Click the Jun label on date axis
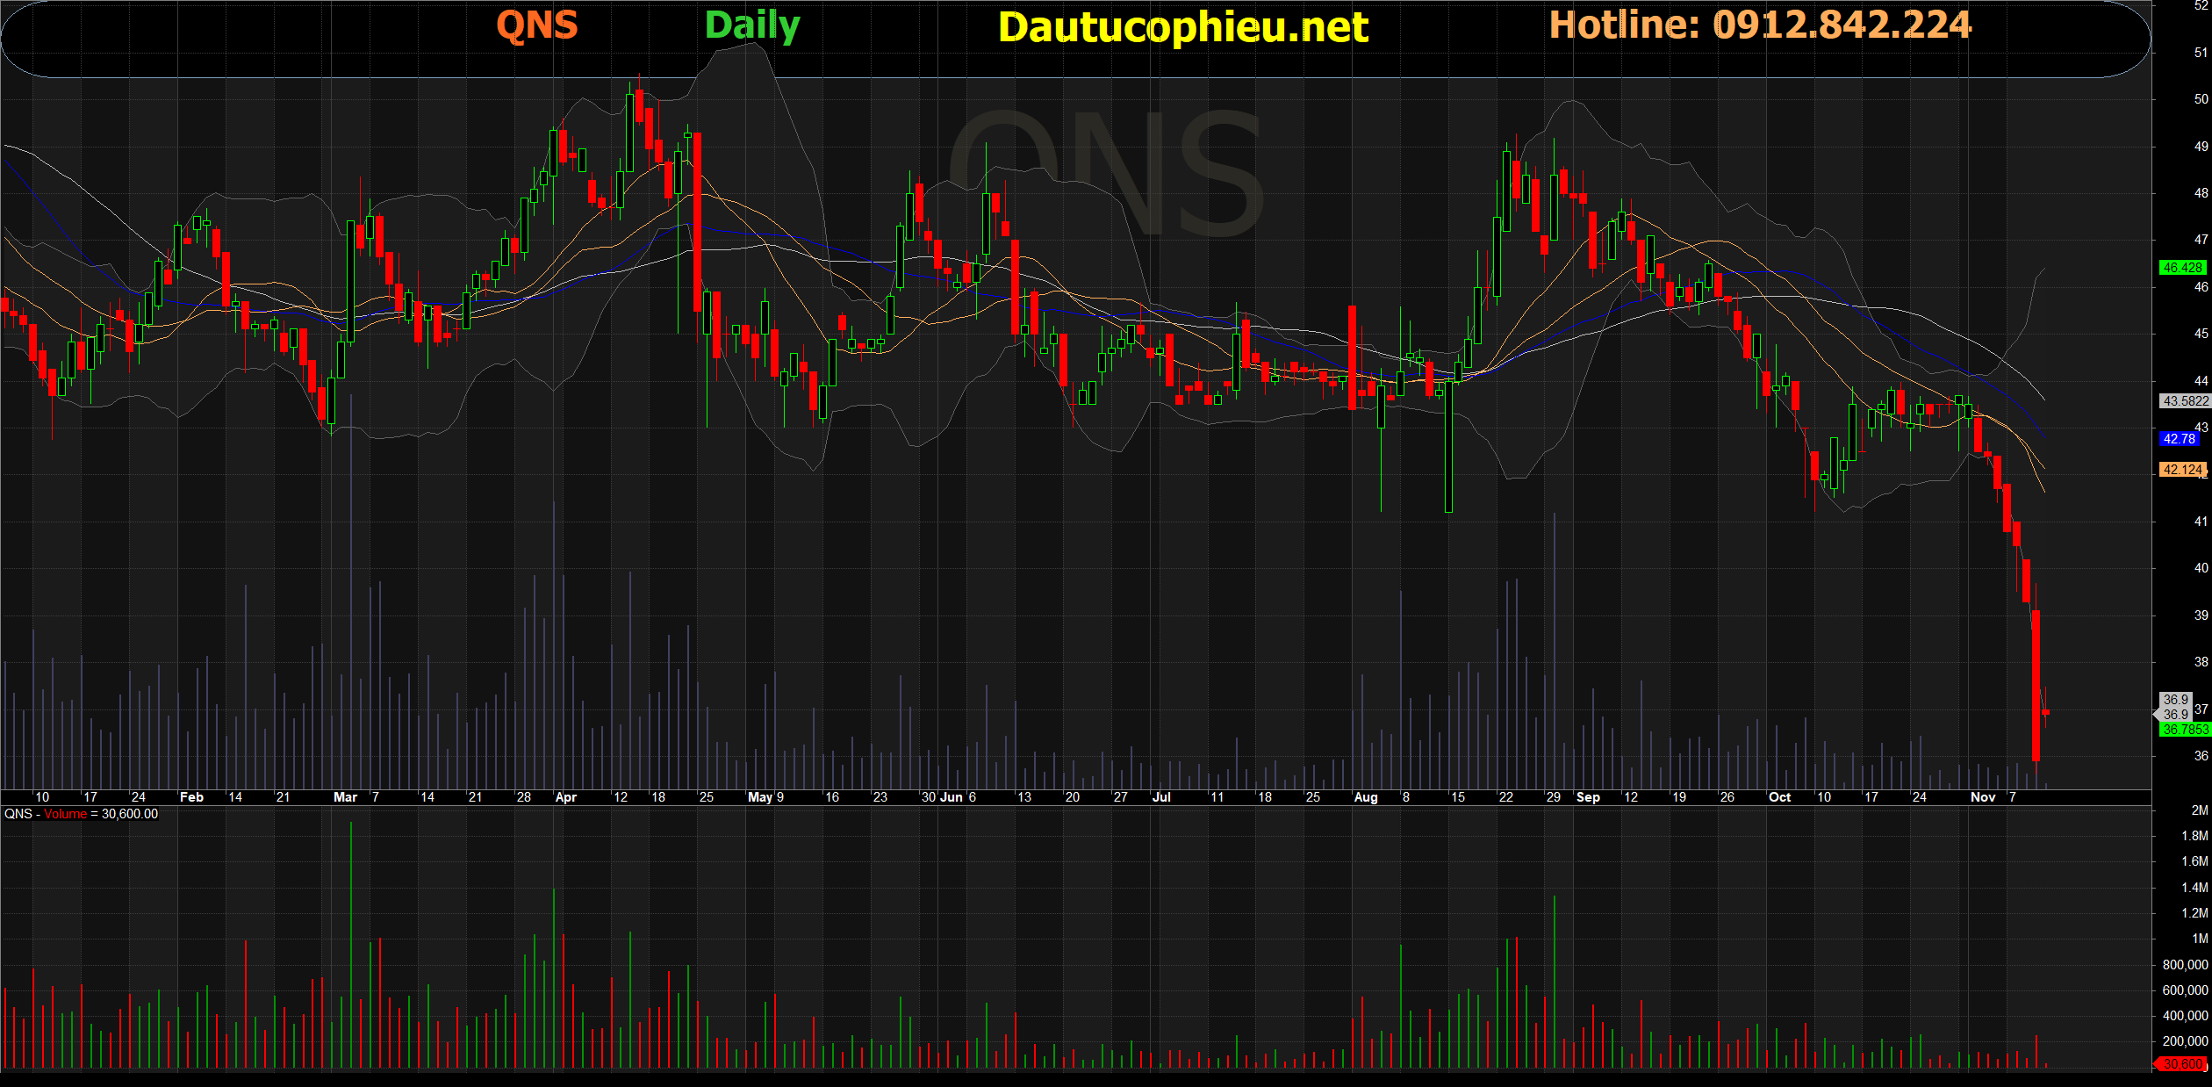Image resolution: width=2212 pixels, height=1087 pixels. coord(952,797)
